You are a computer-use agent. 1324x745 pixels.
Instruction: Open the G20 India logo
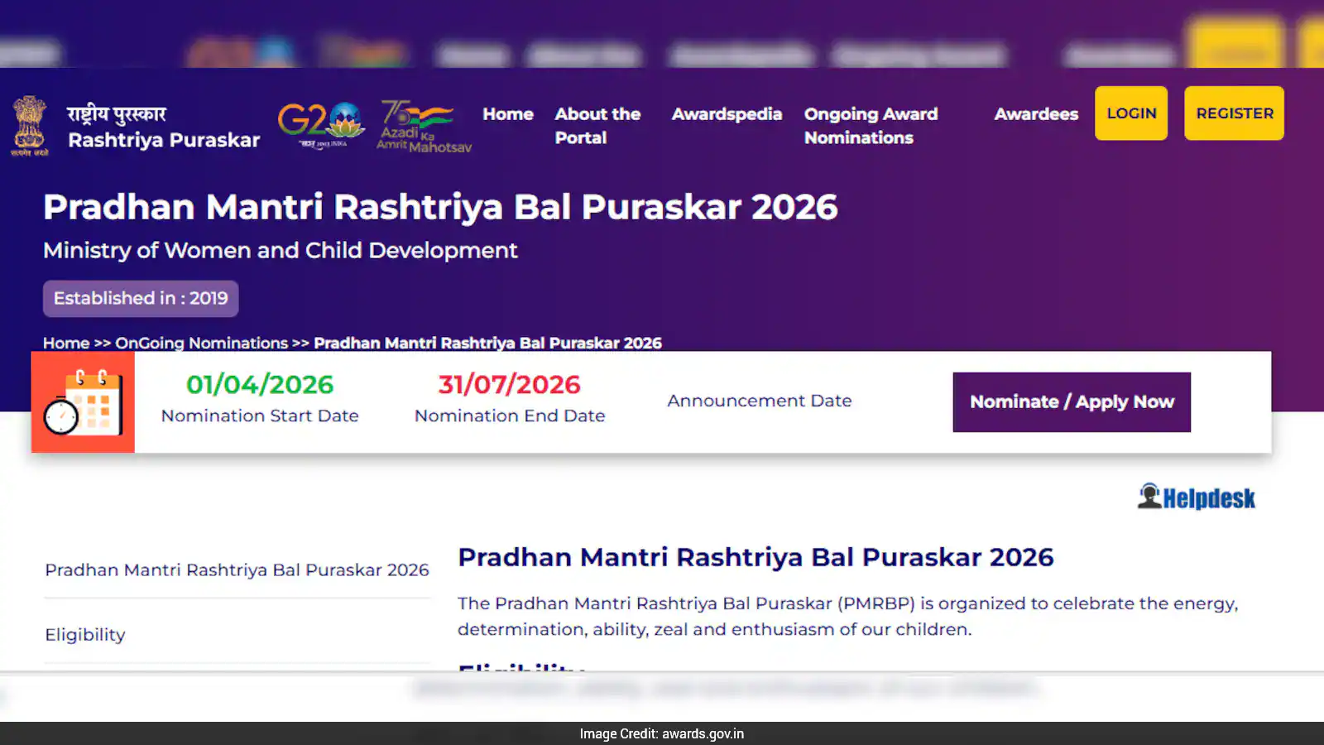point(321,125)
